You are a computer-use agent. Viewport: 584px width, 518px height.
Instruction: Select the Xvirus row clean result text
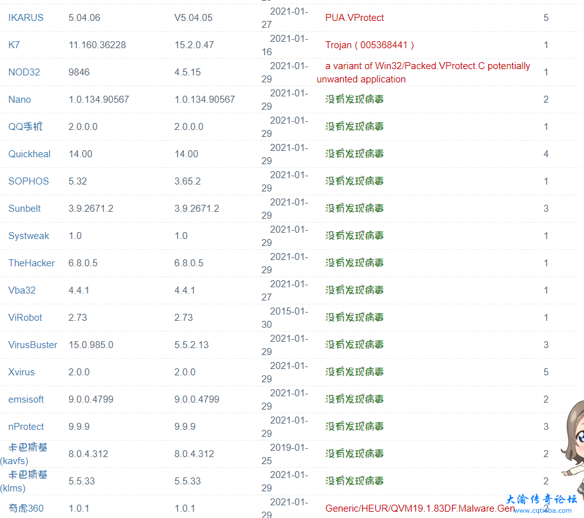[x=354, y=372]
